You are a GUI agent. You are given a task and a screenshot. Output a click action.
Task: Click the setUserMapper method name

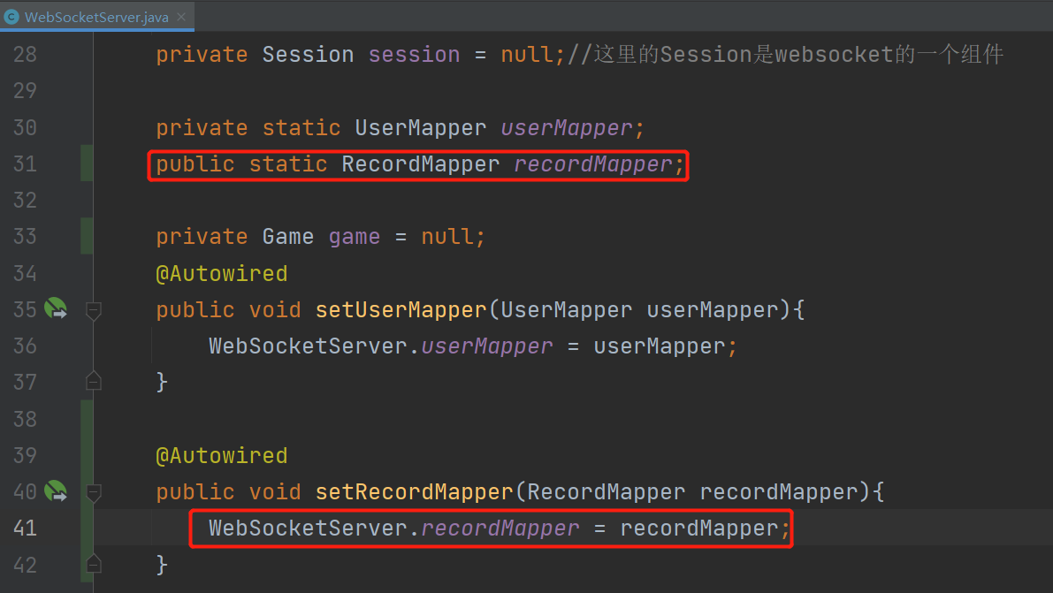click(x=401, y=309)
